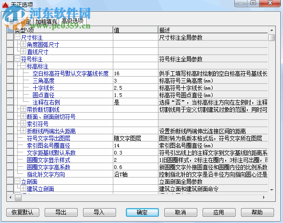
Task: Select the 圆圈文字字高系数 item
Action: [49, 167]
